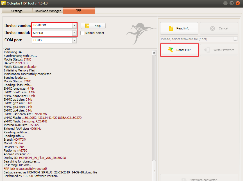
Task: Maximize the Octoplus FRP Tool window
Action: click(231, 3)
